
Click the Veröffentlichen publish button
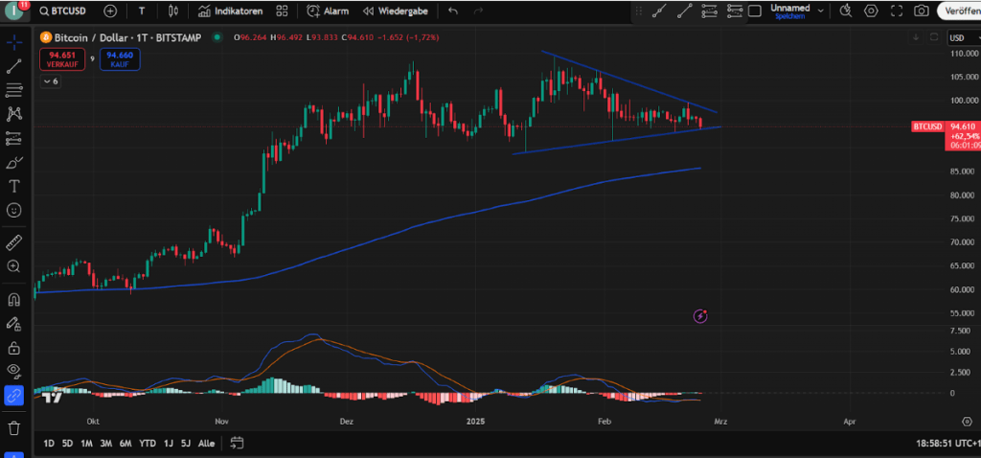(958, 11)
